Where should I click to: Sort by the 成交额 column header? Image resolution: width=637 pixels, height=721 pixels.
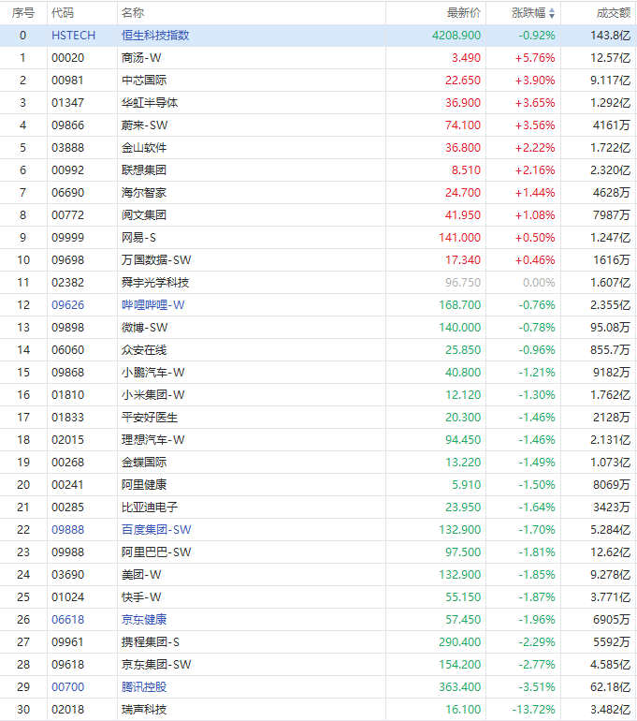coord(614,13)
